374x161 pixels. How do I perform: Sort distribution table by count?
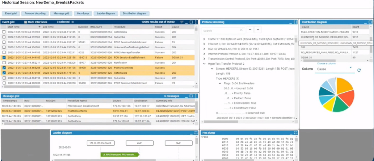click(356, 27)
